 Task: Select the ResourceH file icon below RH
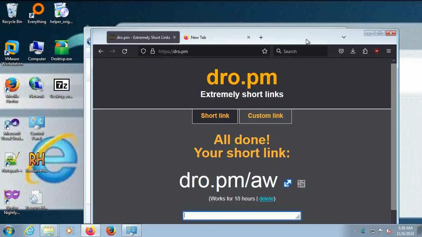pyautogui.click(x=37, y=200)
